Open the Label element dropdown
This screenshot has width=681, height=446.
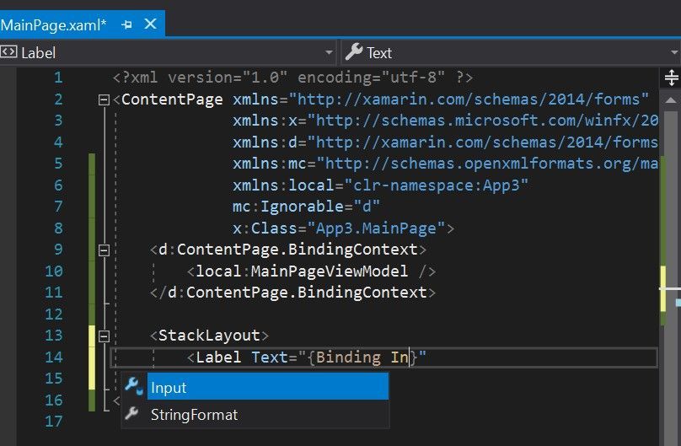(x=169, y=52)
